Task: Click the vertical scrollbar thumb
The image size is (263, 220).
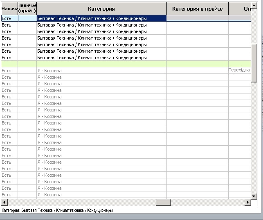Action: (x=254, y=63)
